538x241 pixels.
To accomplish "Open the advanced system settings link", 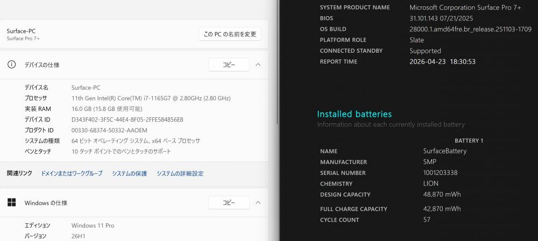I will coord(180,173).
